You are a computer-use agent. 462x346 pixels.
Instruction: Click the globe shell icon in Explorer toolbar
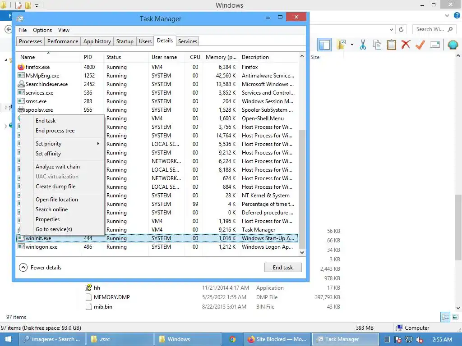(453, 45)
